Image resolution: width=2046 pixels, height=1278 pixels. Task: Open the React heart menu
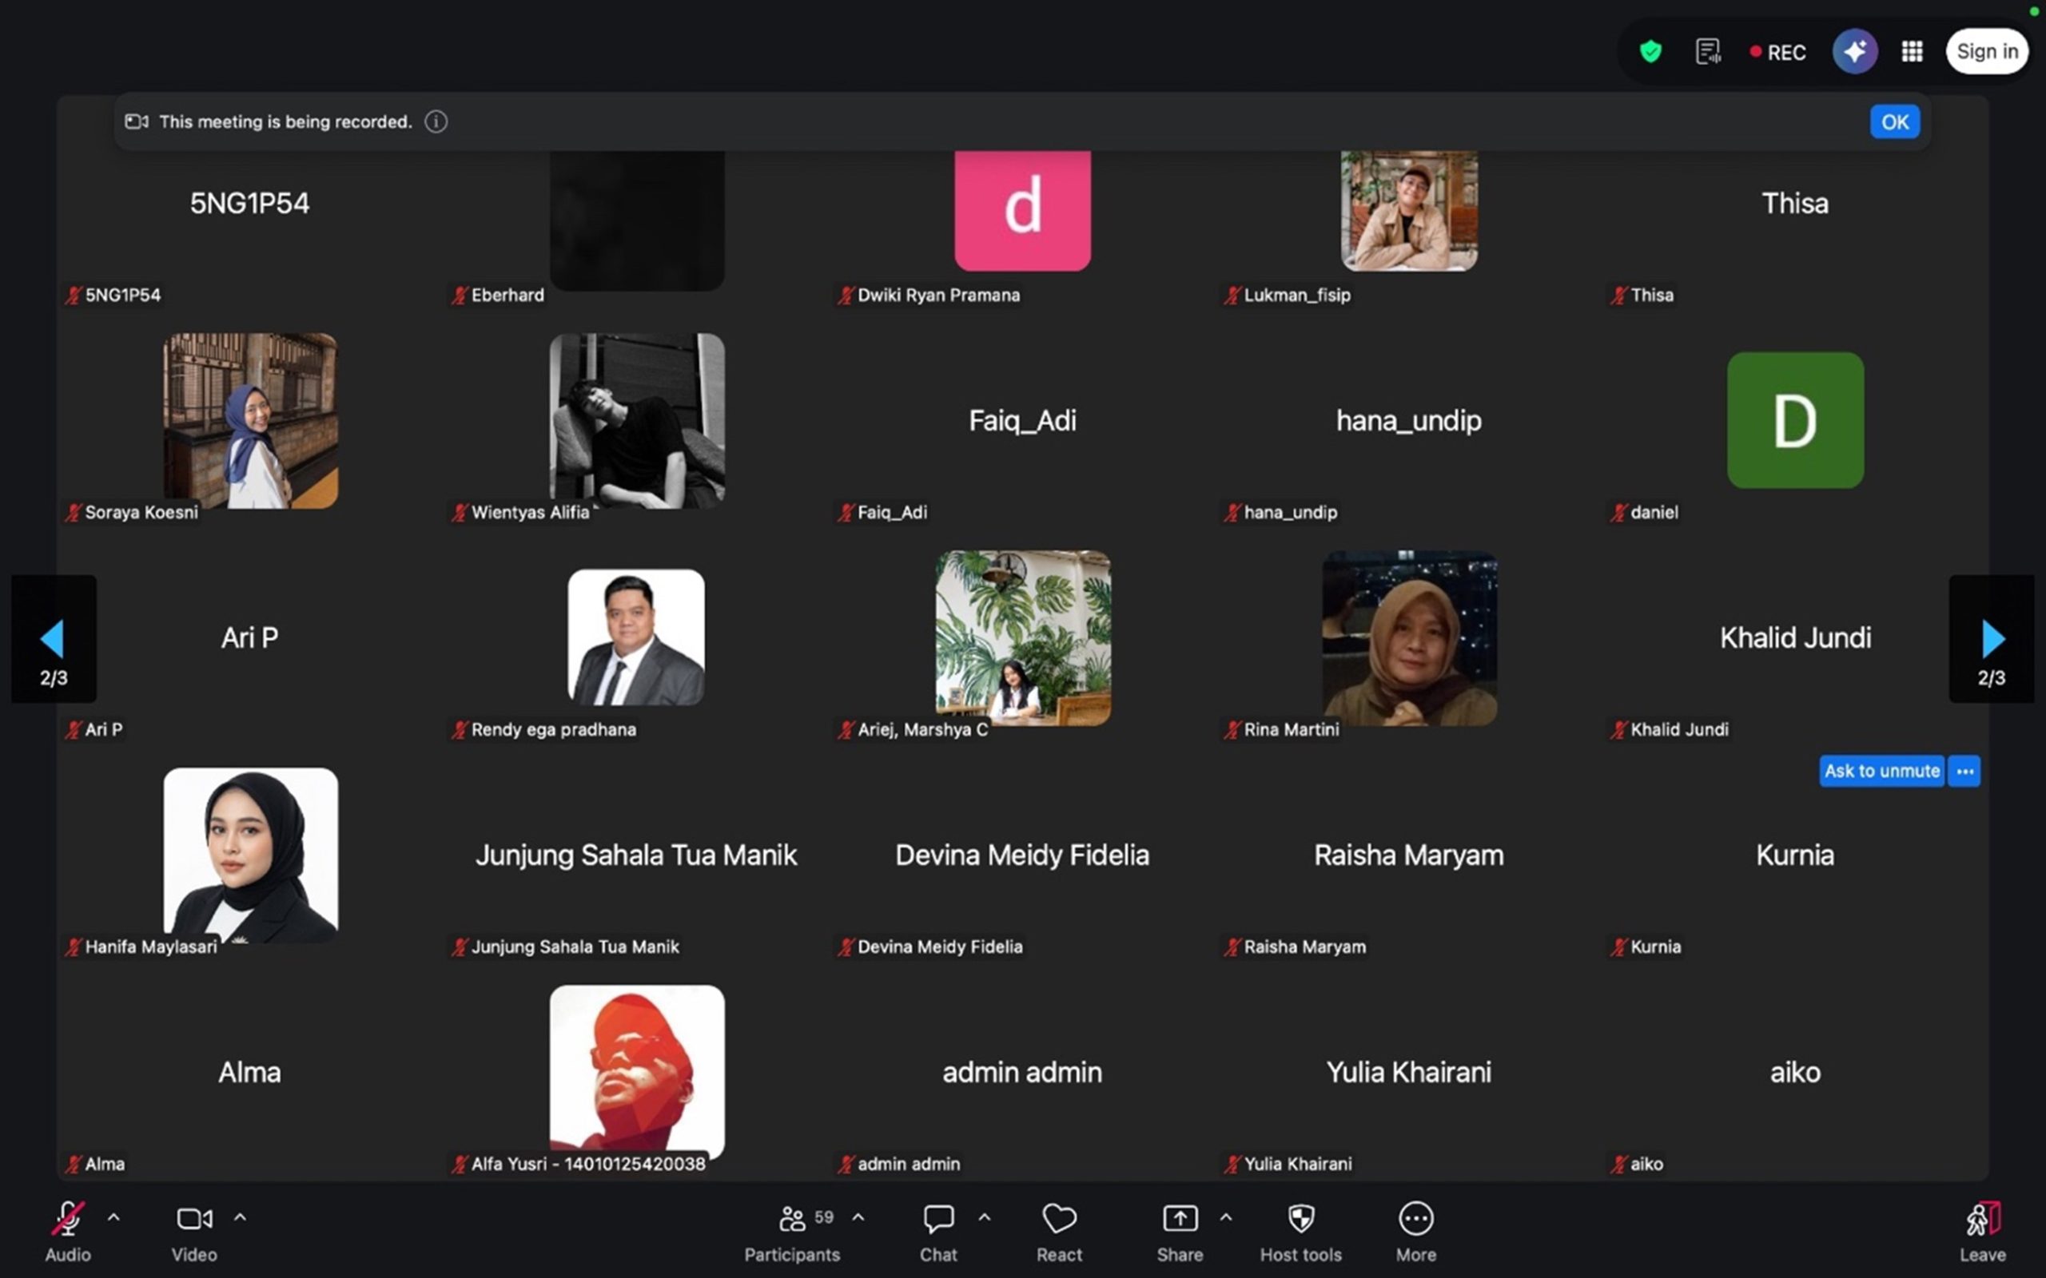click(x=1058, y=1231)
